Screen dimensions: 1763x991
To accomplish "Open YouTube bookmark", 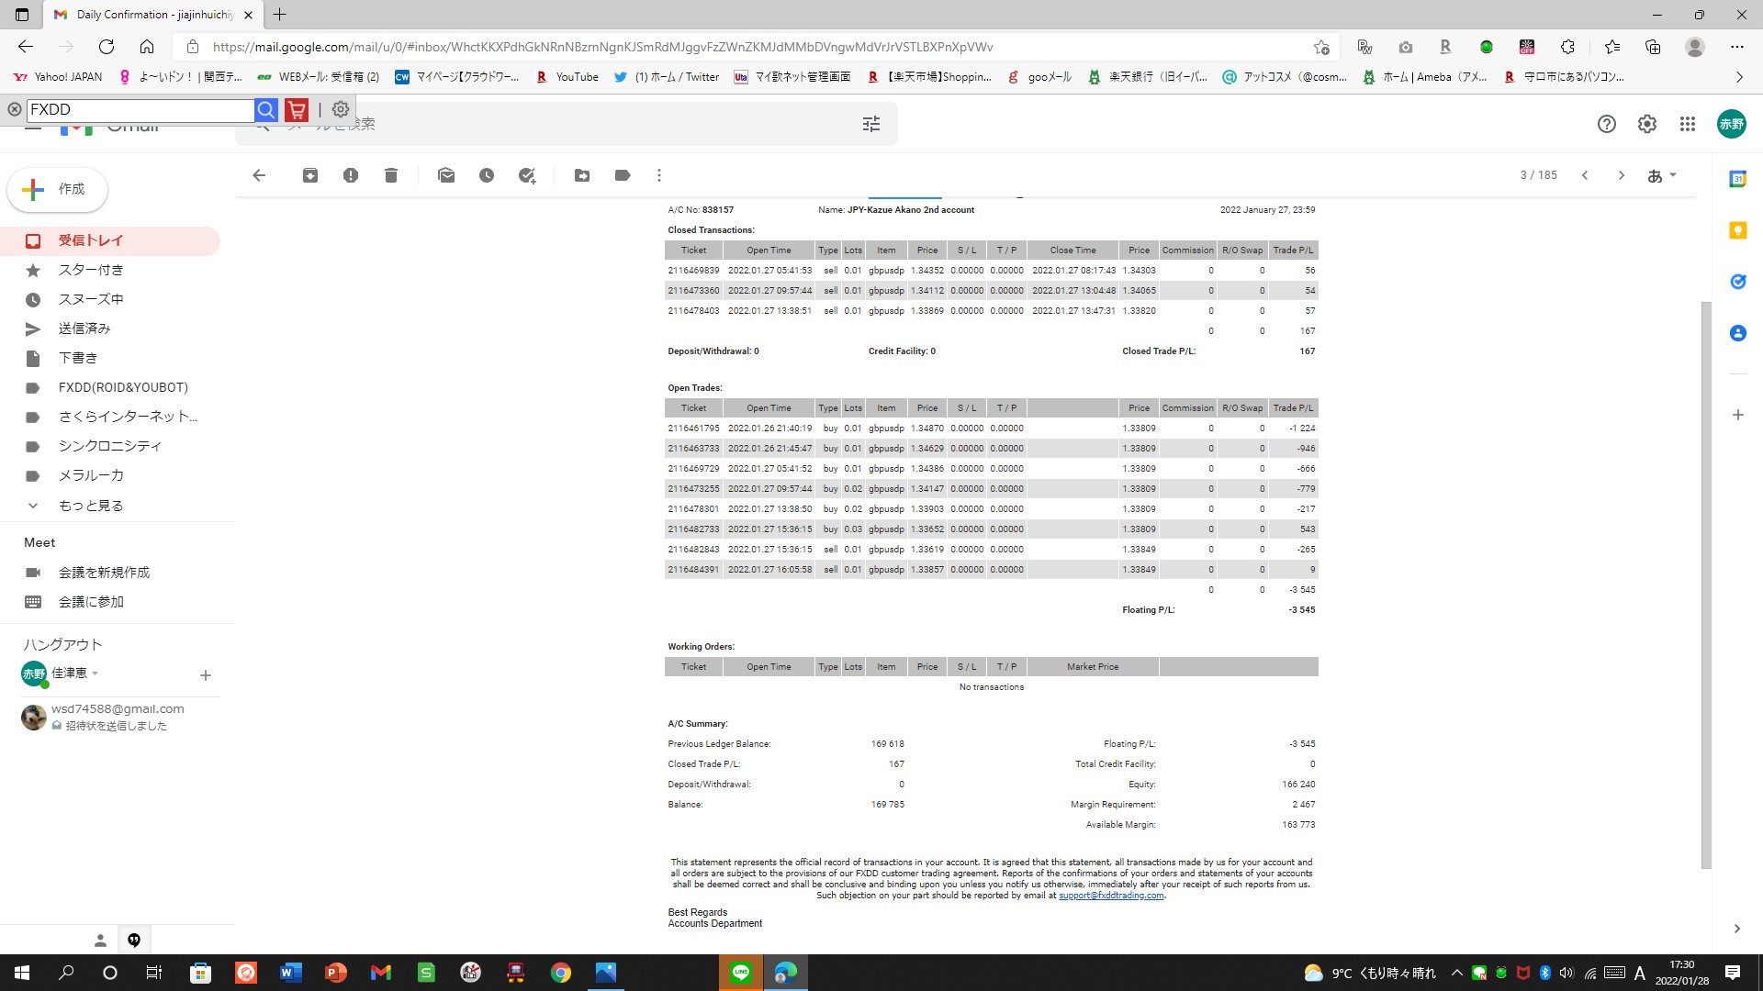I will [x=567, y=77].
